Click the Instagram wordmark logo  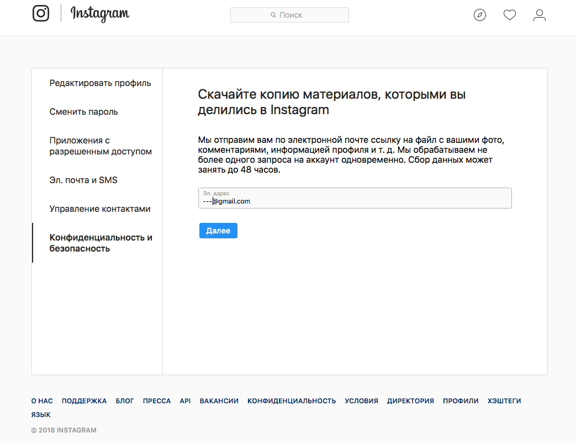[x=99, y=14]
